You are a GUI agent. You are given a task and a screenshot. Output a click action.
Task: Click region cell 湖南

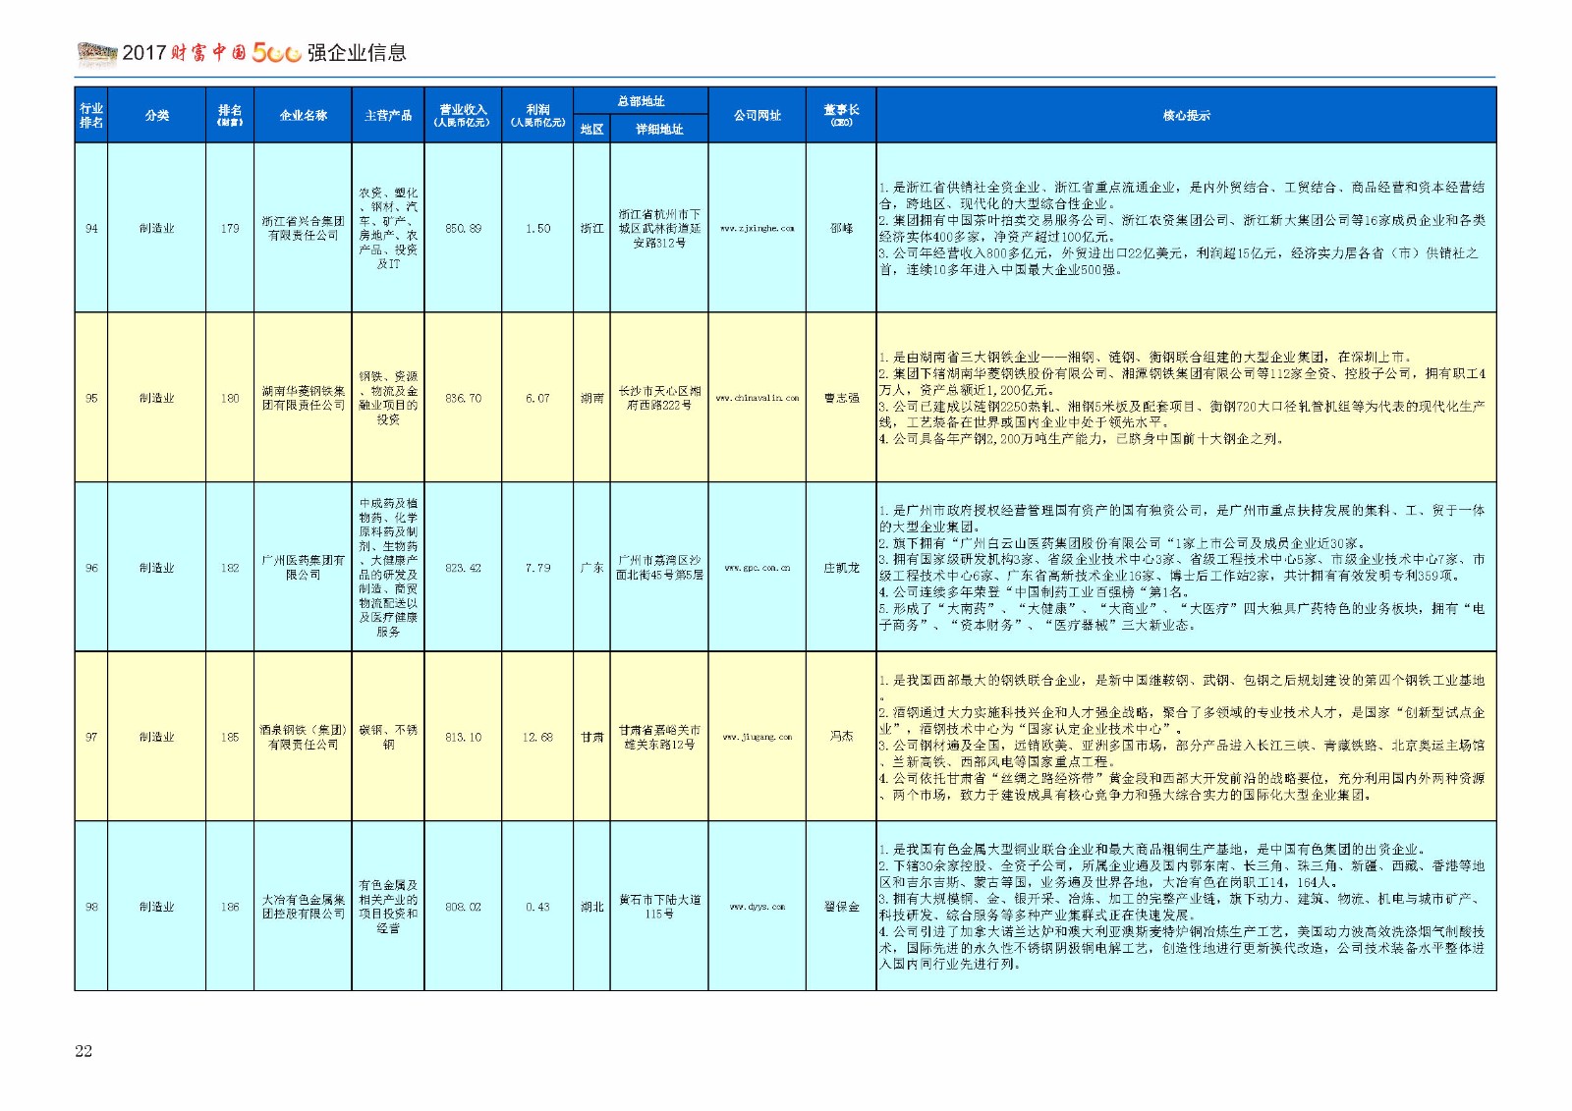tap(591, 398)
